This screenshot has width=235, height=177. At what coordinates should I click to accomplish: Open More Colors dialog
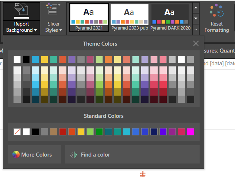tap(34, 154)
